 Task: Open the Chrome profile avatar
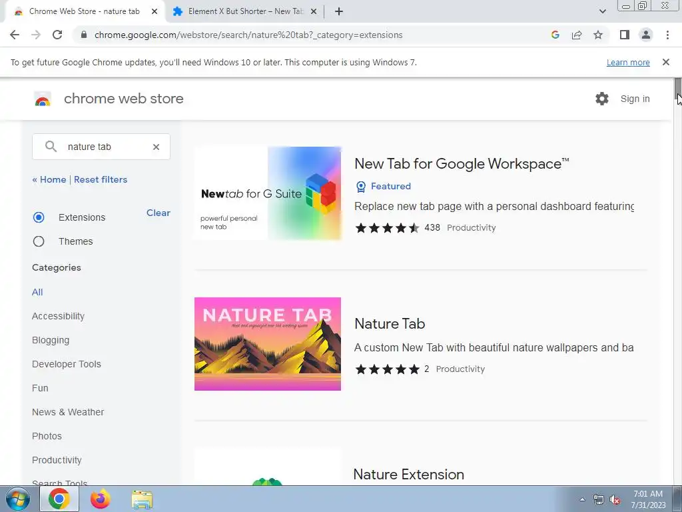(x=646, y=35)
